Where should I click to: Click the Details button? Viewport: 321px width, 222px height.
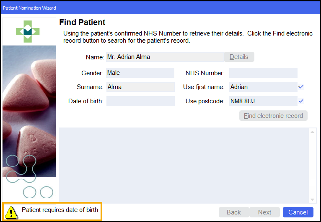click(239, 57)
